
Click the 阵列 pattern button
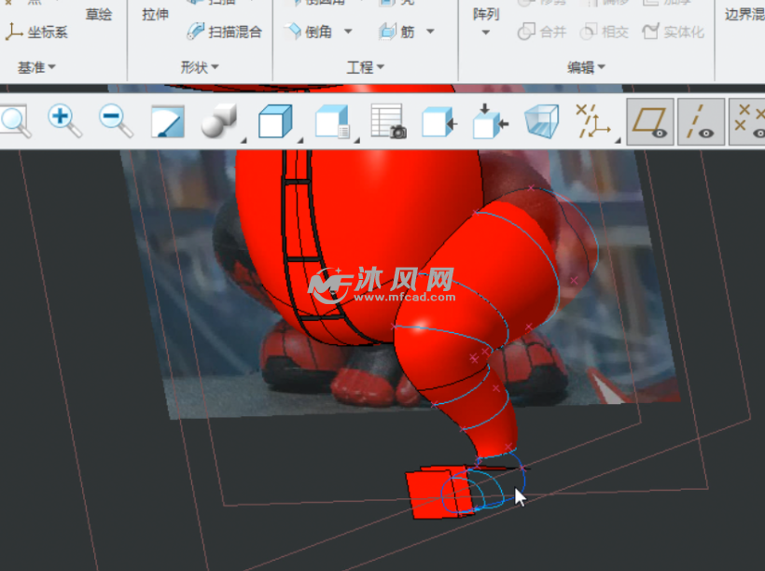(486, 14)
